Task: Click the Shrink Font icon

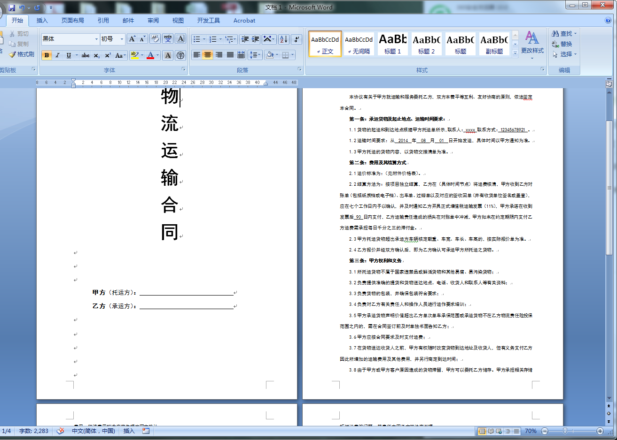Action: click(142, 39)
